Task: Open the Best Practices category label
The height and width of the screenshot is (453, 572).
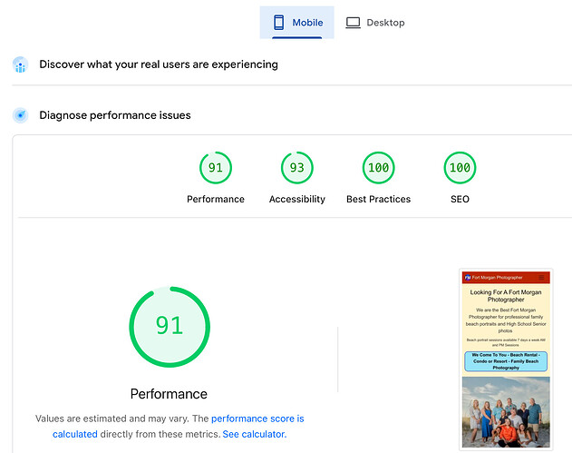Action: [378, 199]
